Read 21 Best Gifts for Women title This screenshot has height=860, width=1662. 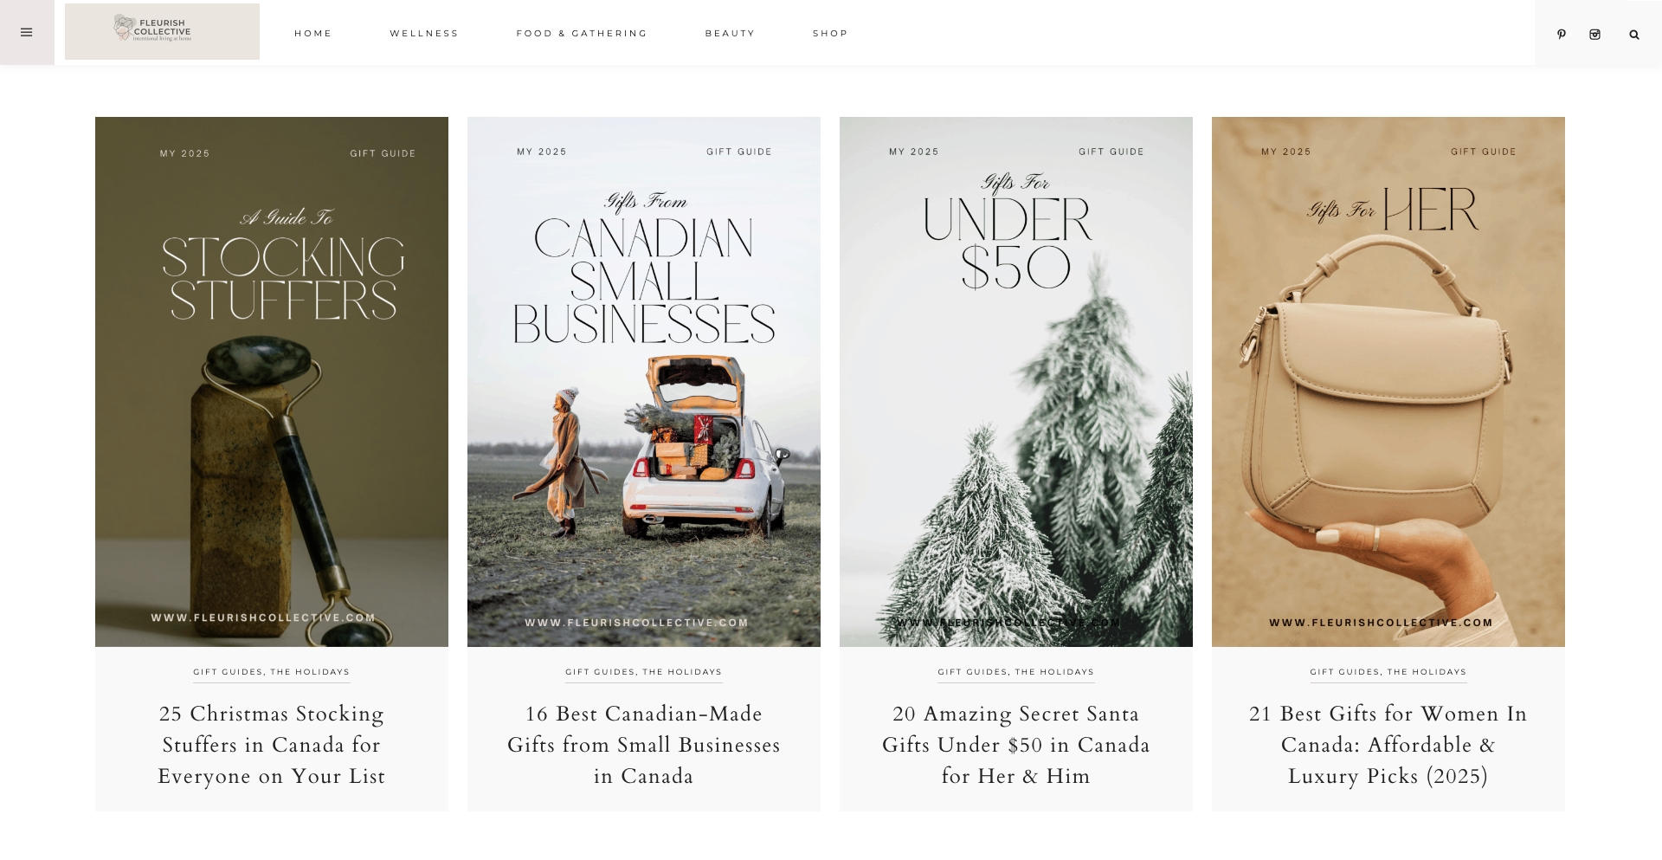click(x=1388, y=745)
